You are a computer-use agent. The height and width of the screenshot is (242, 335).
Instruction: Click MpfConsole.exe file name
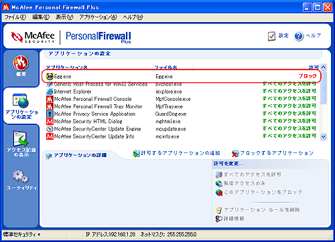click(x=173, y=99)
